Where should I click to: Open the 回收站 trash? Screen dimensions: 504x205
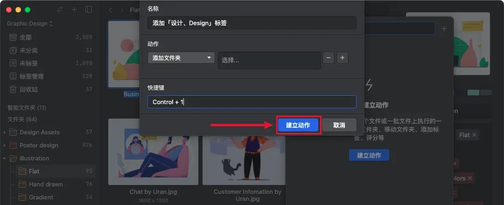50,89
